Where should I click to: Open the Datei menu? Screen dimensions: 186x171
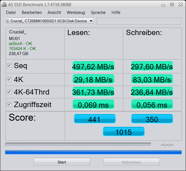point(11,13)
